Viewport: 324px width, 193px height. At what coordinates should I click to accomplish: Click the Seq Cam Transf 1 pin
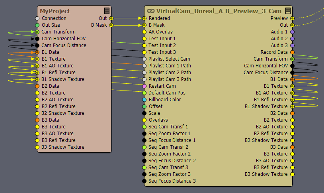(x=144, y=127)
